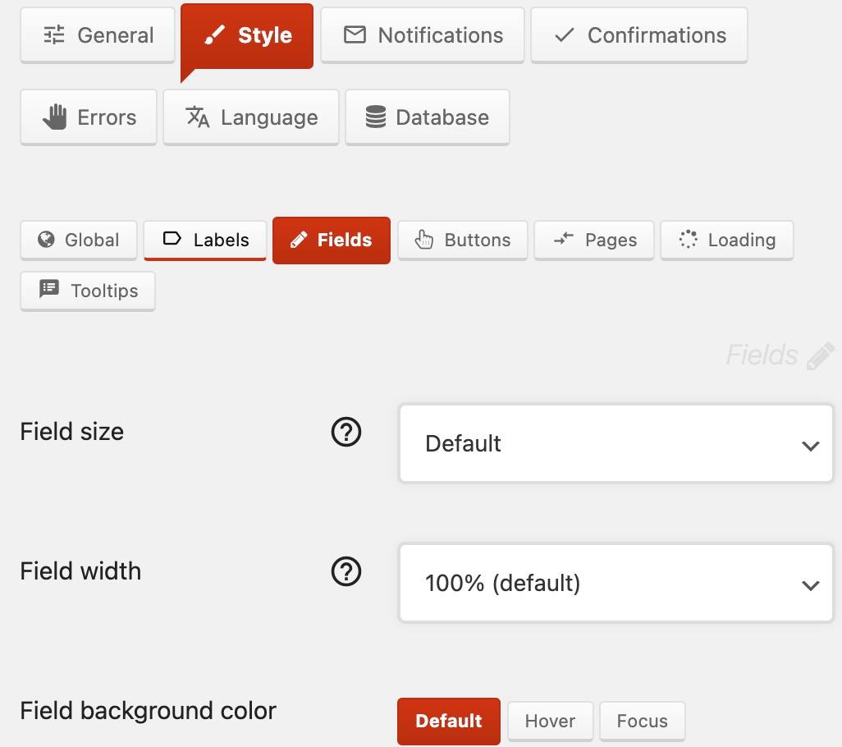Click the Field width dropdown chevron
The width and height of the screenshot is (842, 747).
[810, 585]
